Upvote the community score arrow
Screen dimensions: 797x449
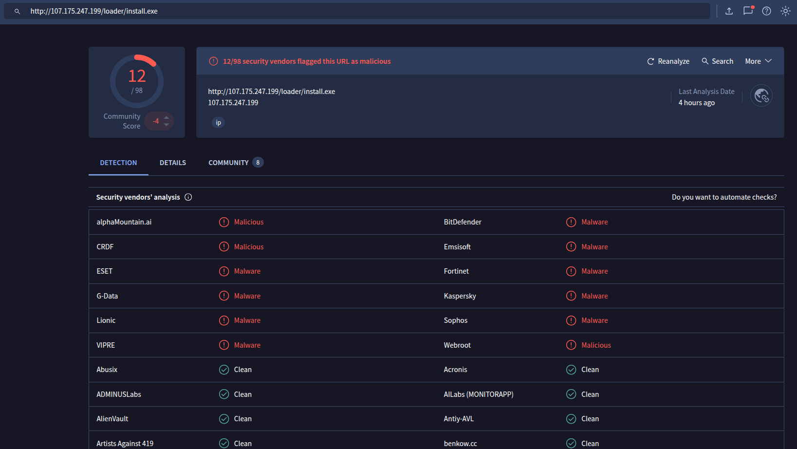tap(167, 117)
